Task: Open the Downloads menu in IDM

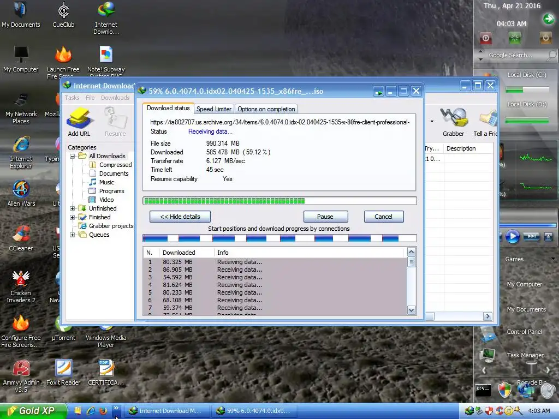Action: (x=115, y=98)
